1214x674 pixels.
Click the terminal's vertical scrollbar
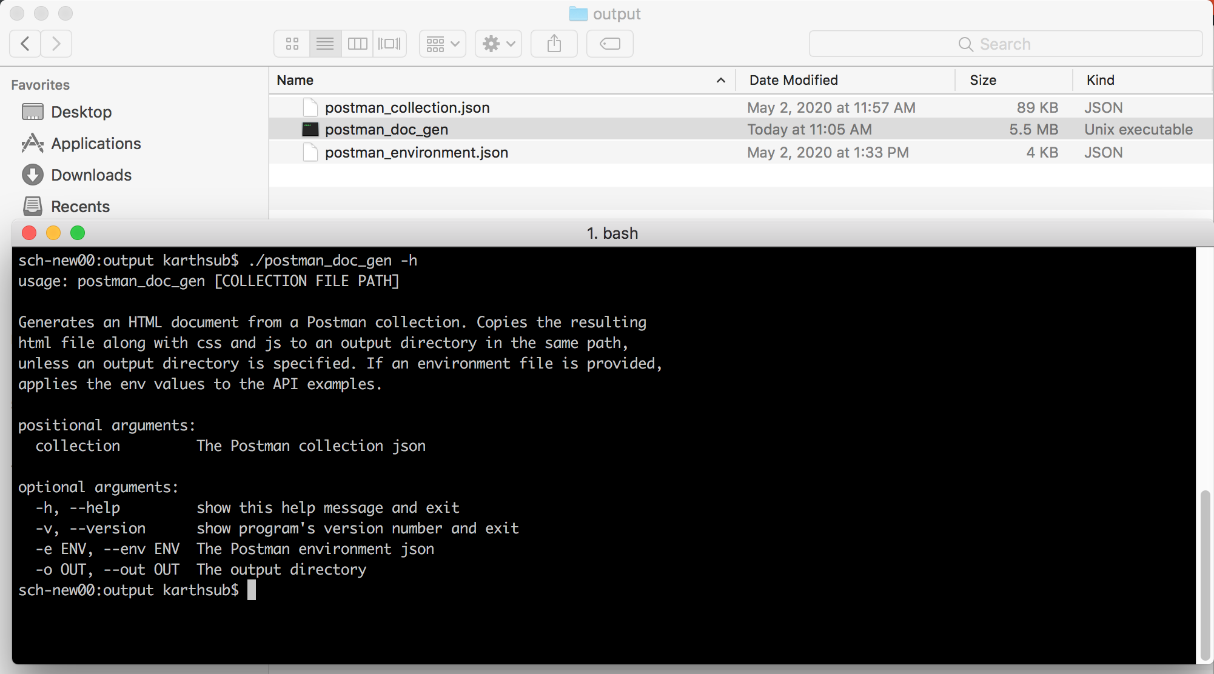click(x=1205, y=575)
